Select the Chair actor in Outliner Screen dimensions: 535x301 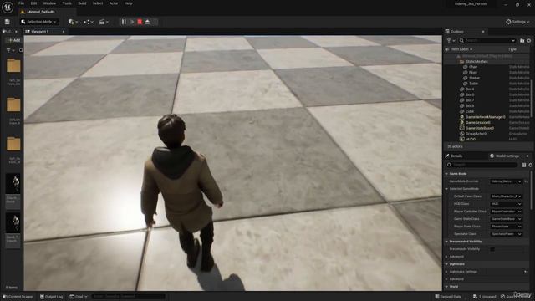point(473,67)
